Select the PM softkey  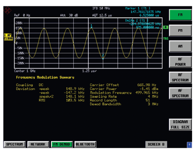[180, 31]
